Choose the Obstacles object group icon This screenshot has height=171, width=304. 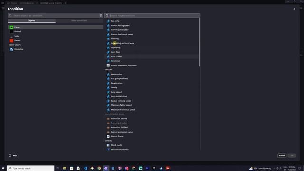(x=11, y=49)
